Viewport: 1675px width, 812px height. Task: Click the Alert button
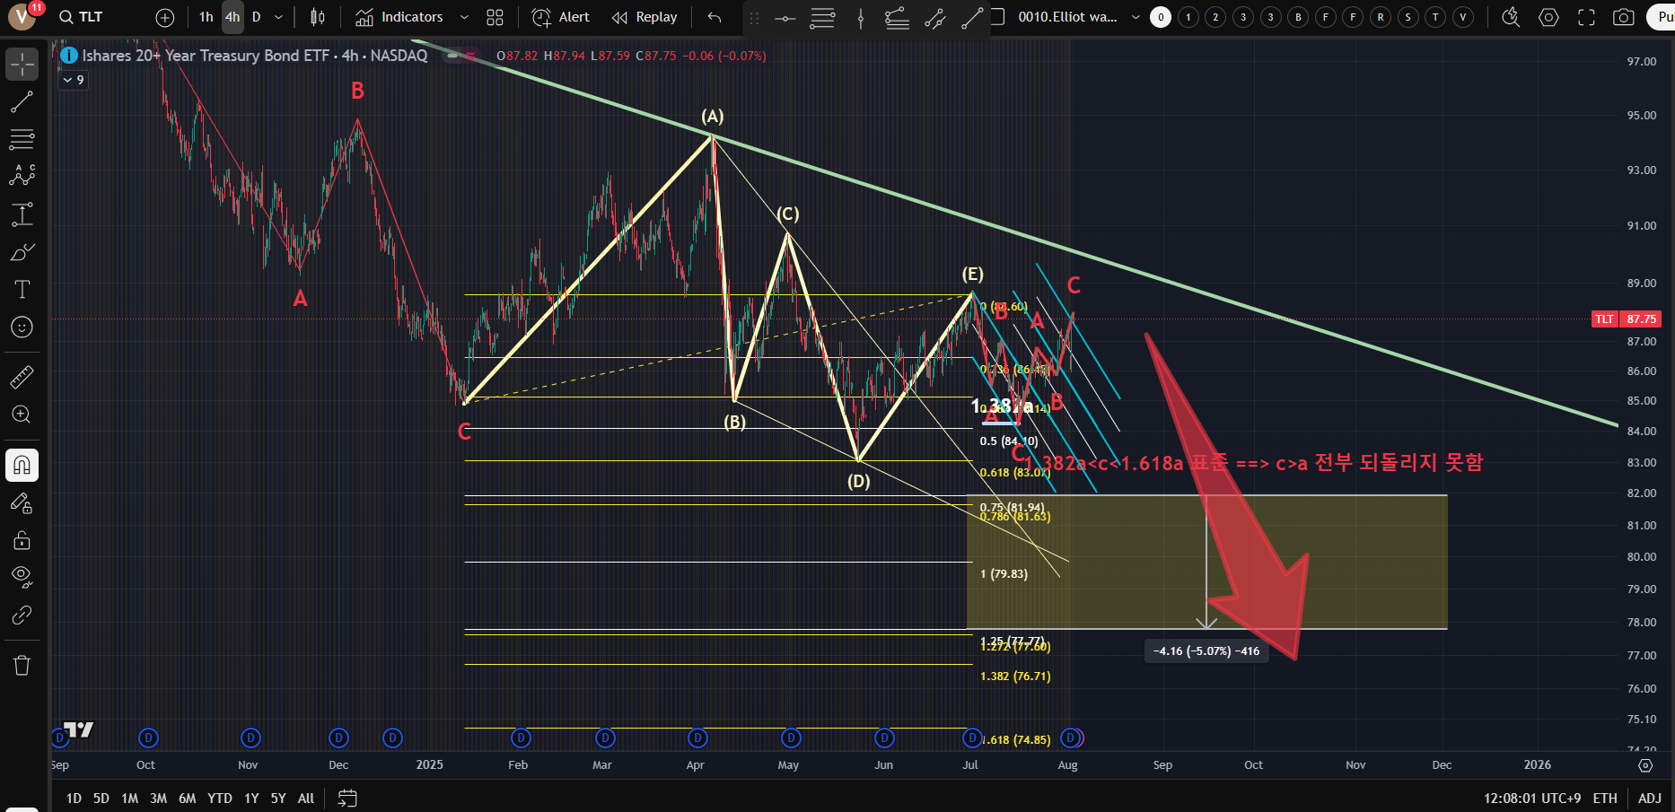pos(561,17)
